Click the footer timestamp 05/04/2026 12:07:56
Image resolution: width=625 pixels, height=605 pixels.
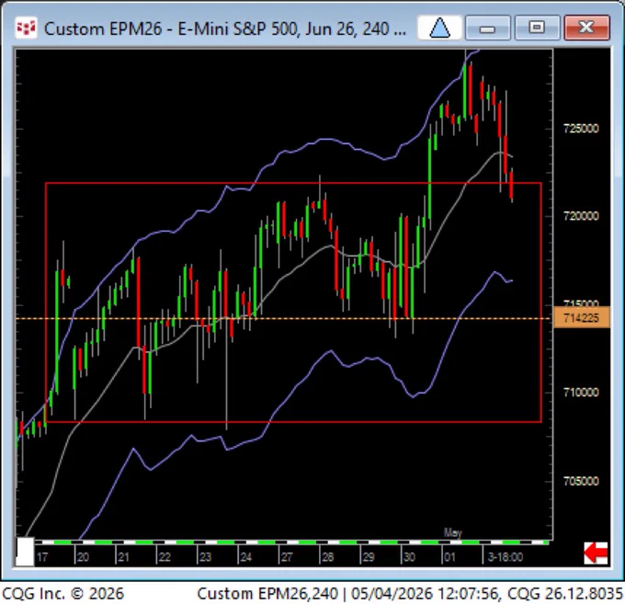[425, 594]
